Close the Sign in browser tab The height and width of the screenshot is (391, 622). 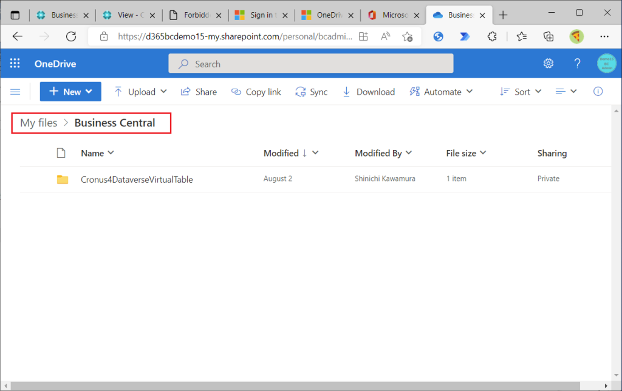click(285, 15)
